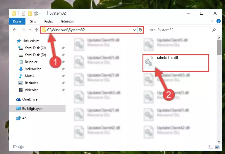Go back with the left arrow
This screenshot has height=154, width=225.
(15, 30)
